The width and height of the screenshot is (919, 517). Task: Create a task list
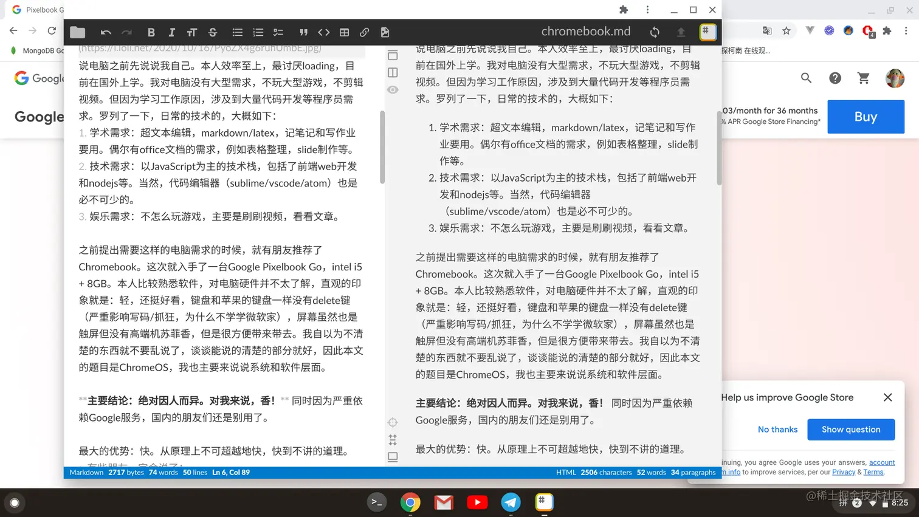click(x=278, y=32)
